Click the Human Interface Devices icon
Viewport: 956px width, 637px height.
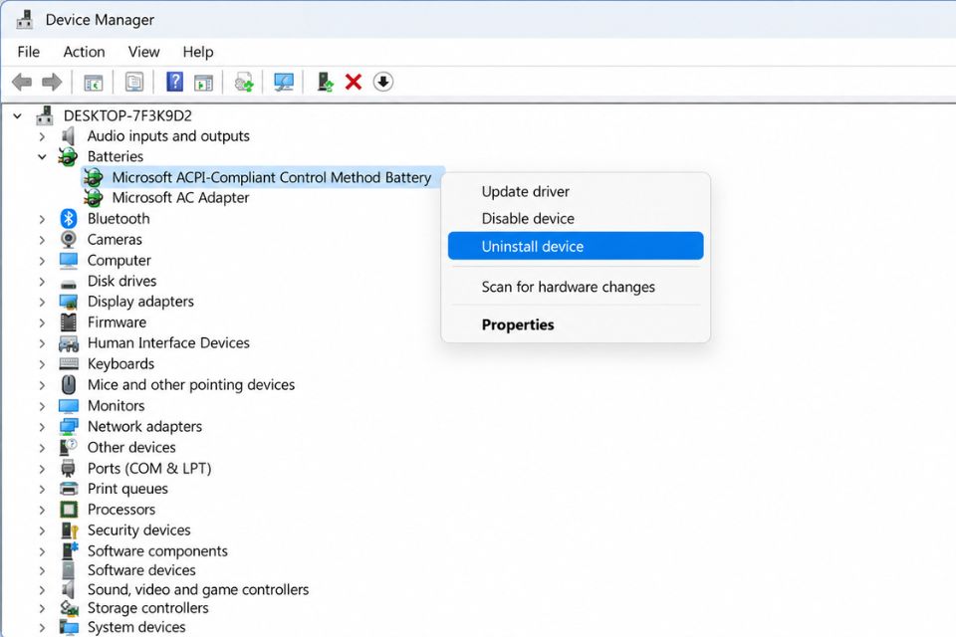(69, 343)
